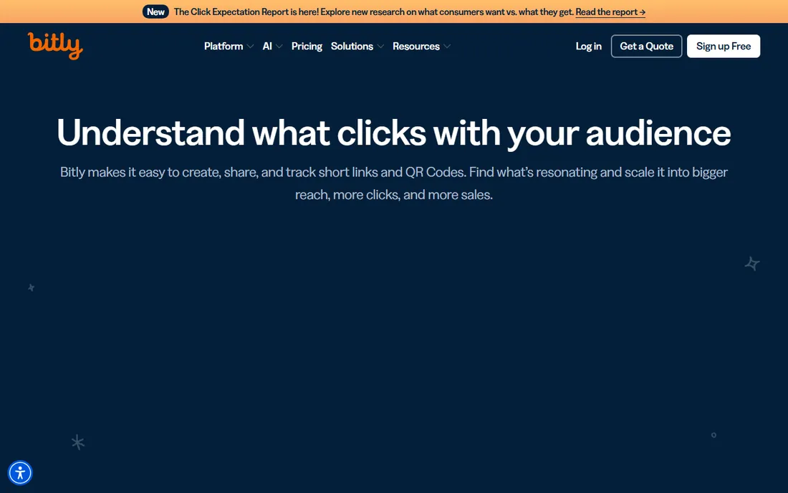The image size is (788, 493).
Task: Click the 'Understand what clicks with your audience' headline
Action: [394, 133]
